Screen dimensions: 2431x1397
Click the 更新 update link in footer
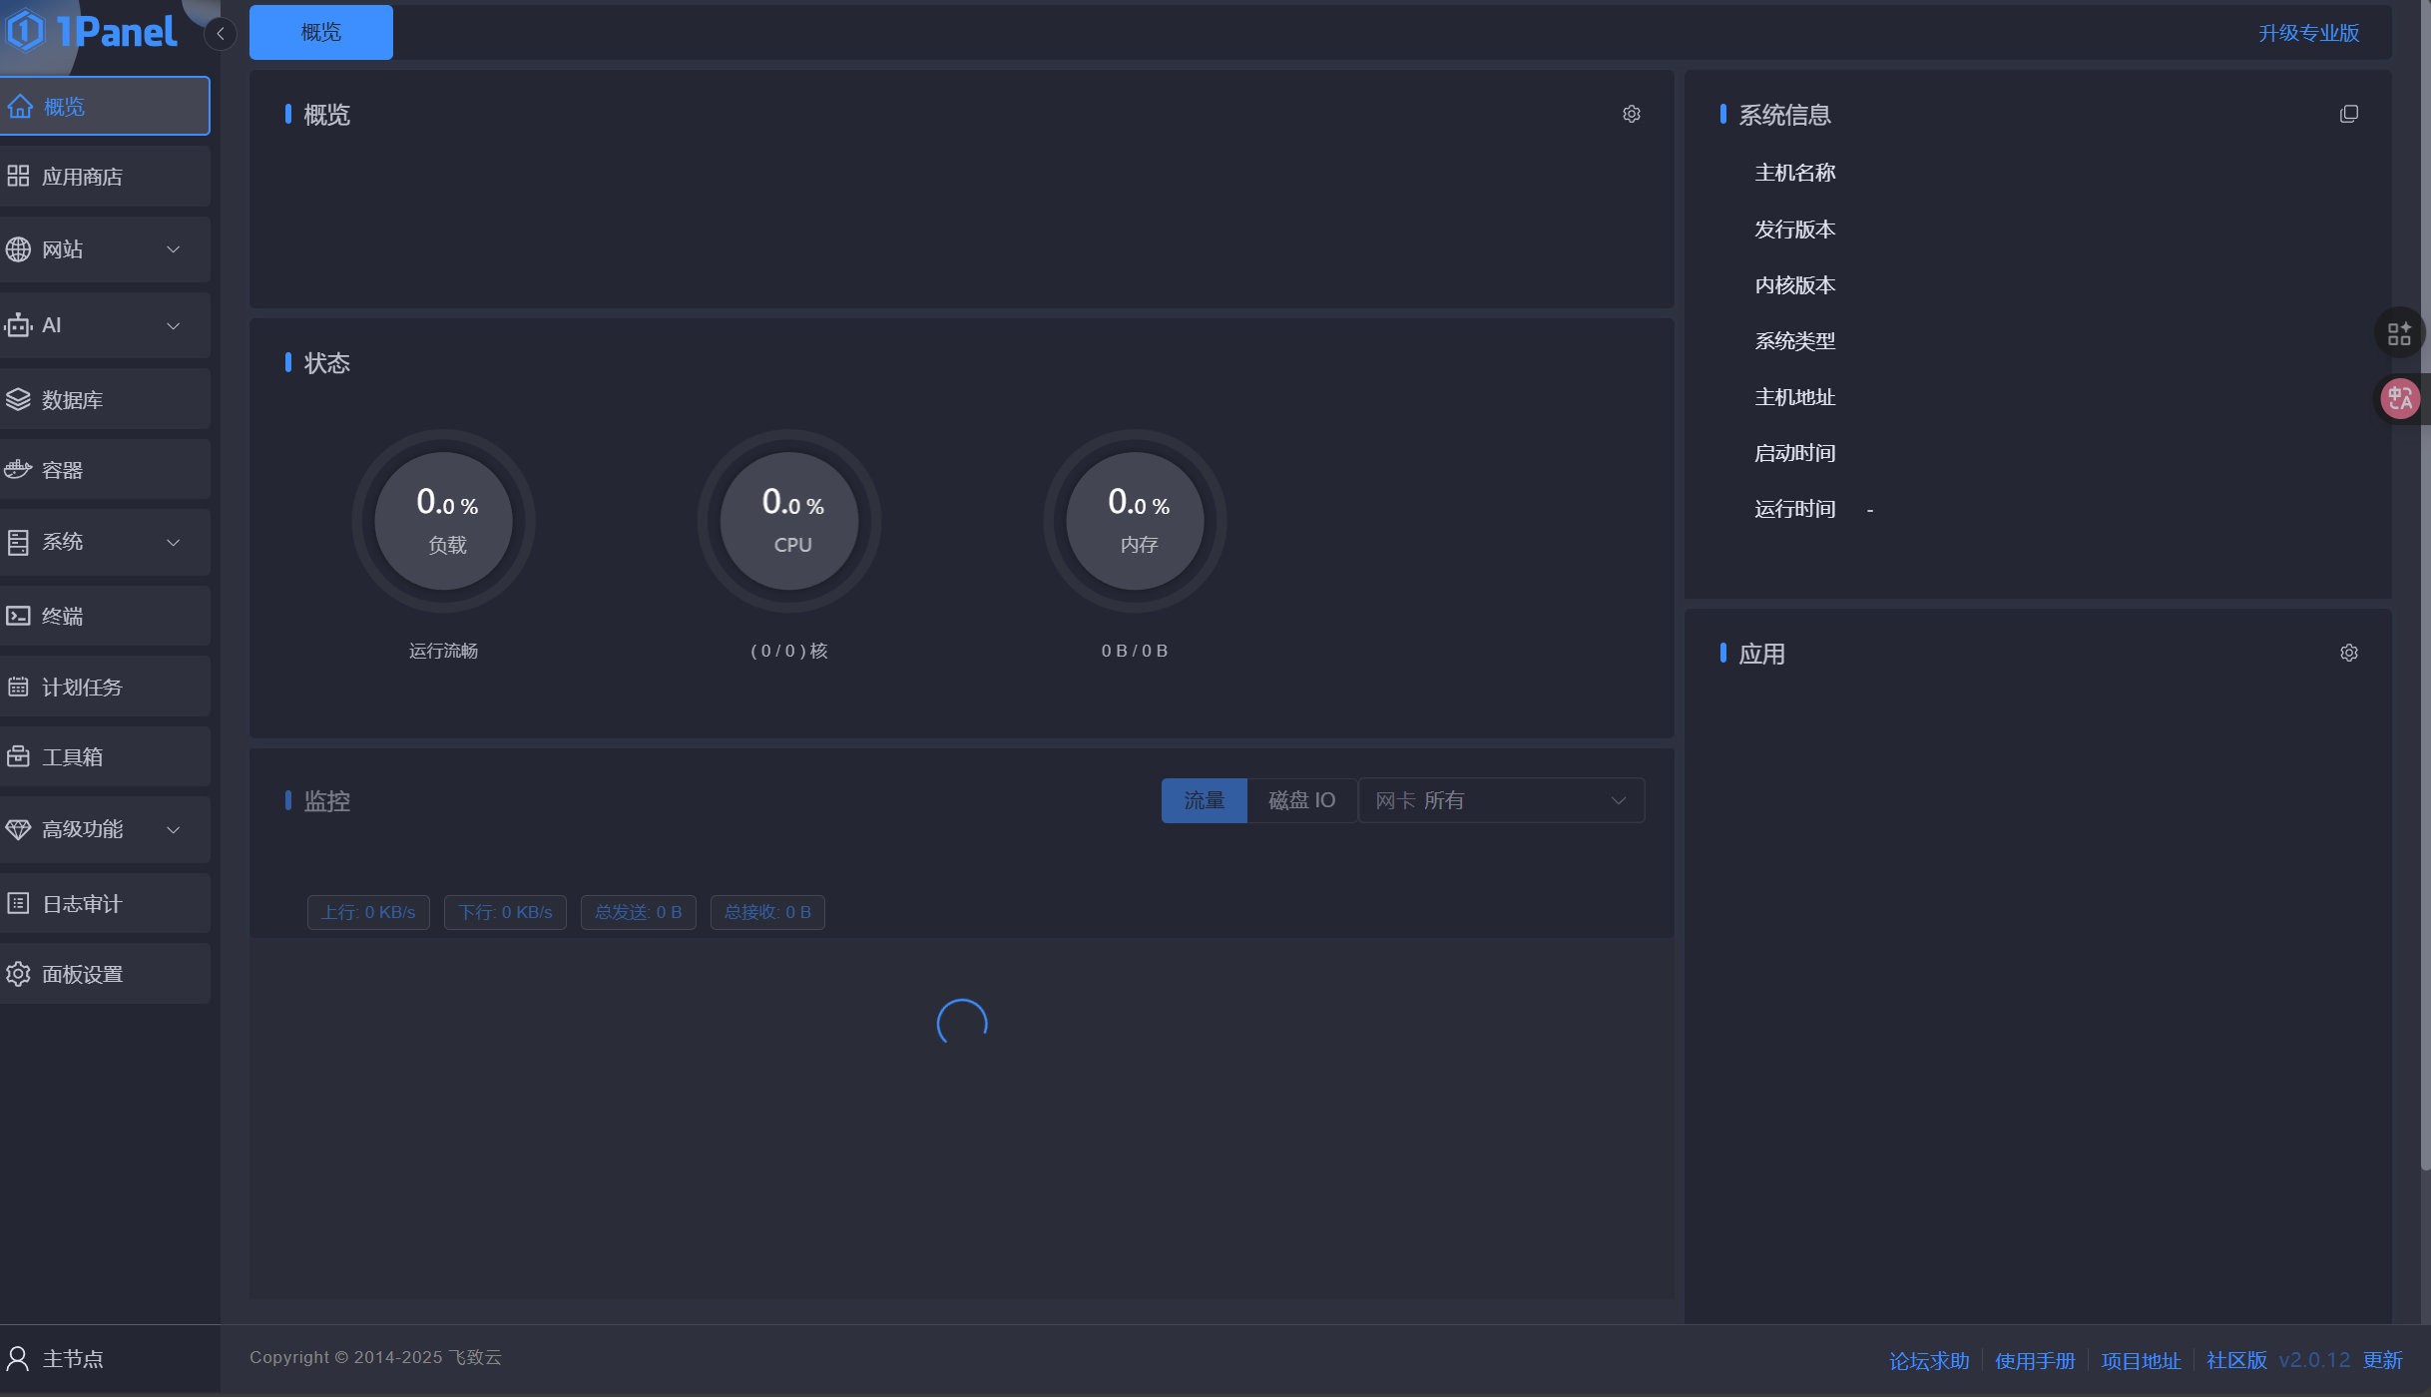click(x=2382, y=1360)
